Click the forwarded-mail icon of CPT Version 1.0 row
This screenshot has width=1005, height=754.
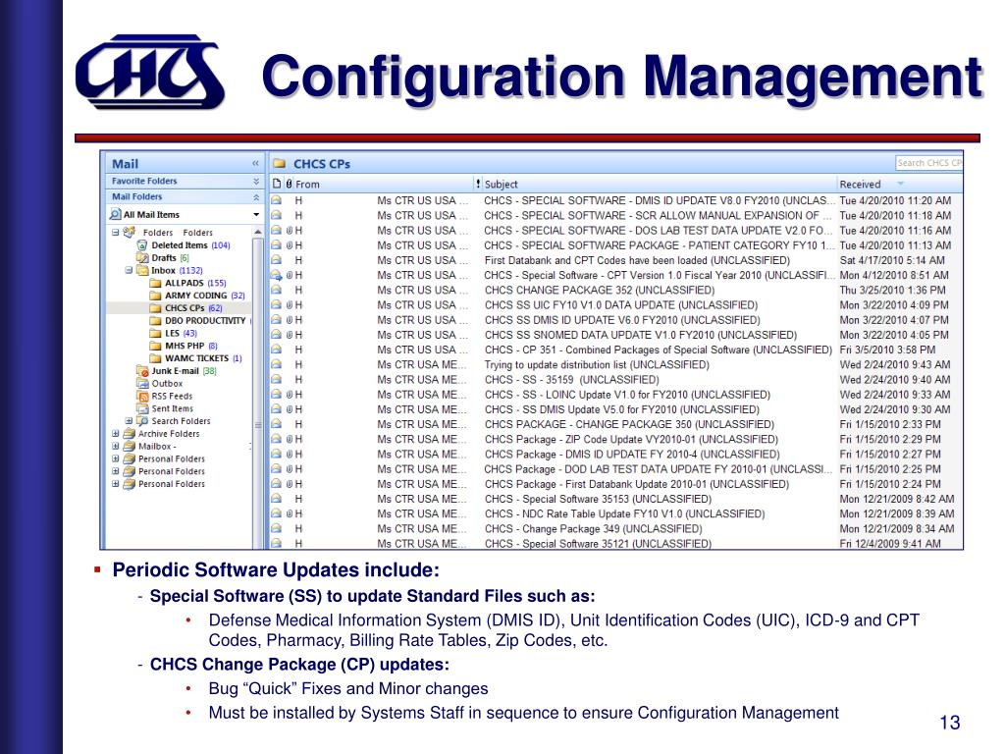point(276,275)
